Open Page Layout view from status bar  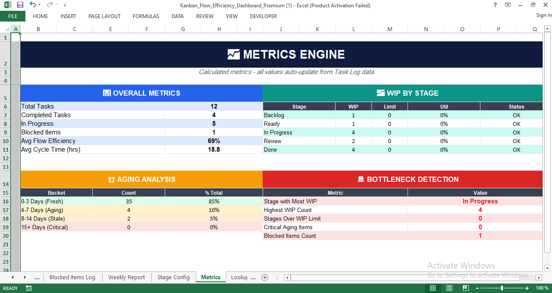tap(449, 288)
